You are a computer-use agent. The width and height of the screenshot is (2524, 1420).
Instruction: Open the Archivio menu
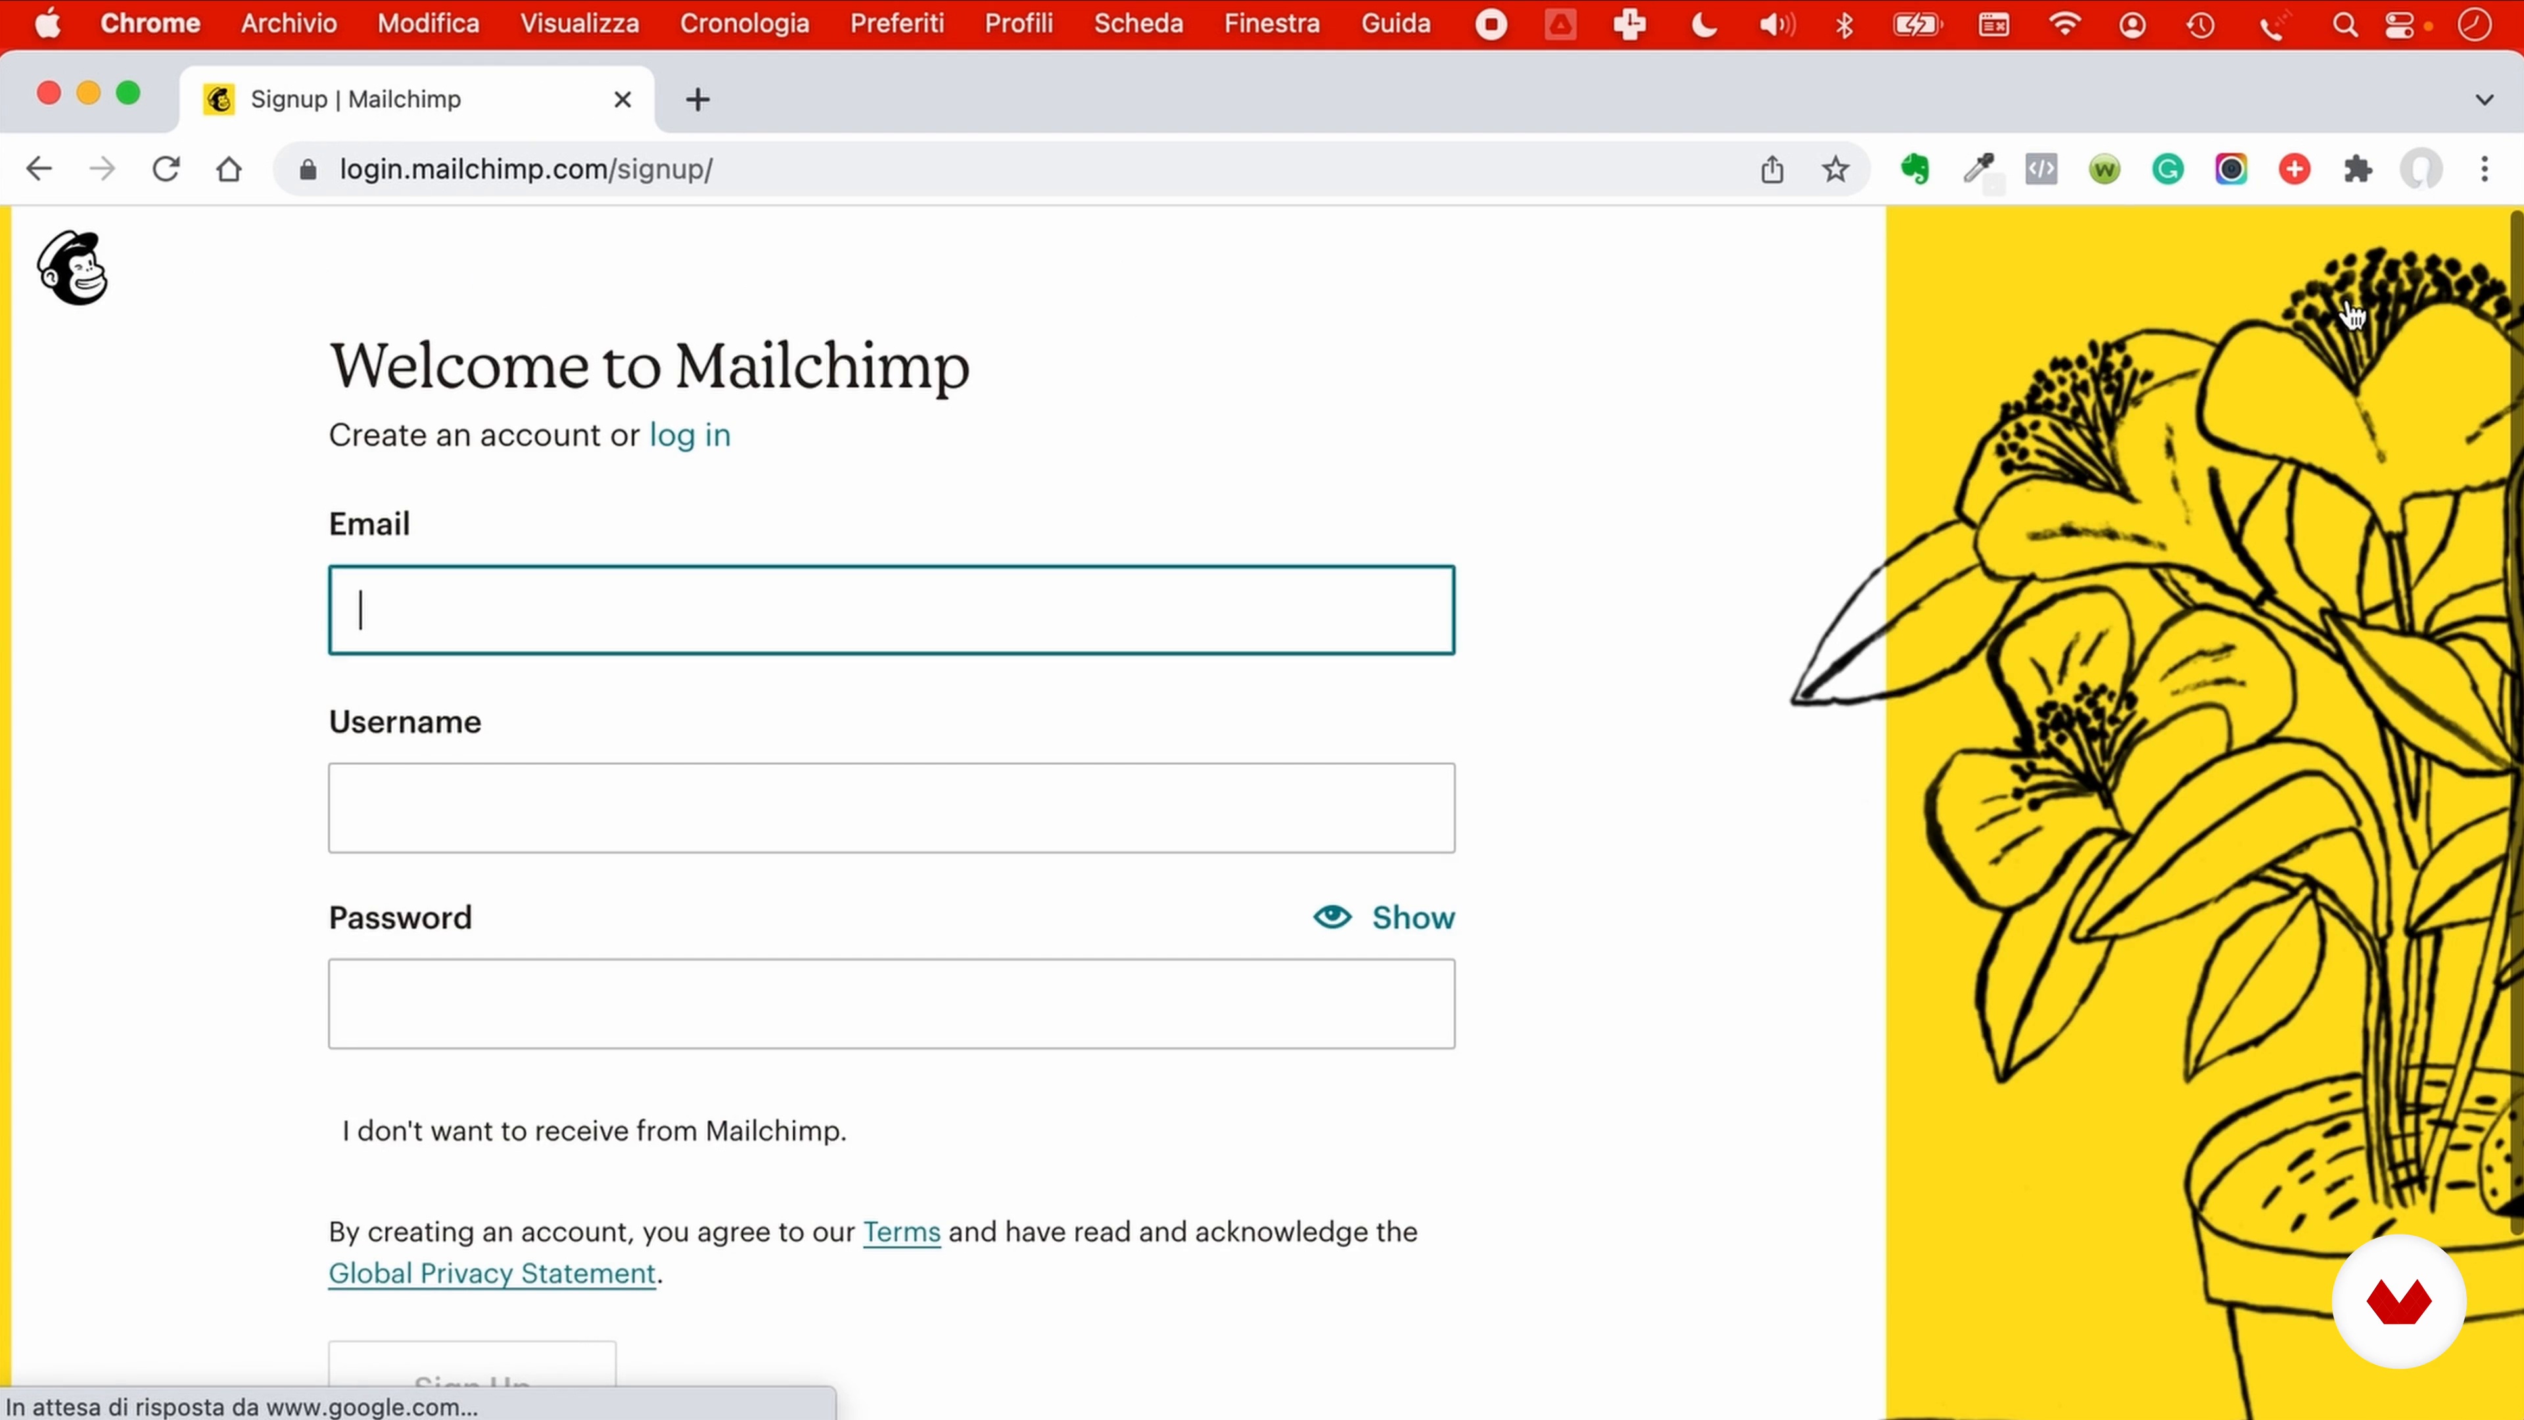[289, 24]
